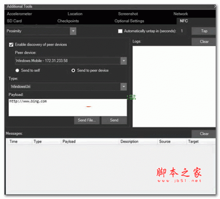Viewport: 220px width, 199px height.
Task: Click the Payload text box
Action: pos(68,107)
